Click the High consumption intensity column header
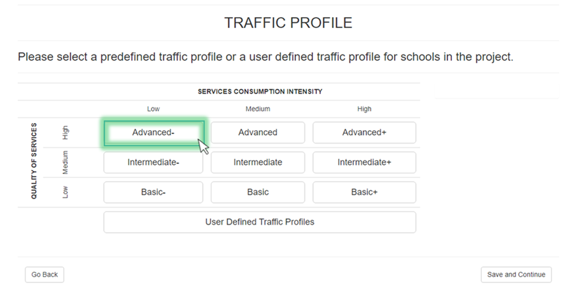This screenshot has height=297, width=564. click(x=364, y=109)
